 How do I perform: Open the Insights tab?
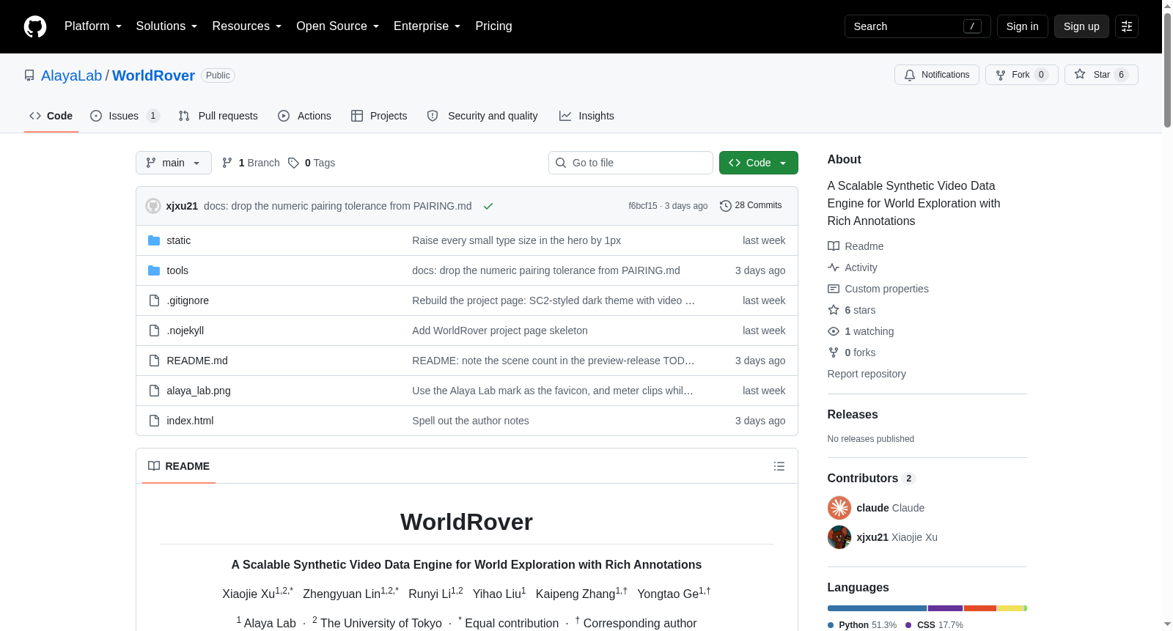pos(586,116)
